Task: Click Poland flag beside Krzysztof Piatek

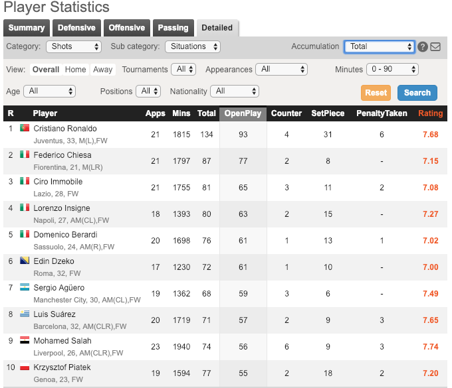Action: (25, 367)
